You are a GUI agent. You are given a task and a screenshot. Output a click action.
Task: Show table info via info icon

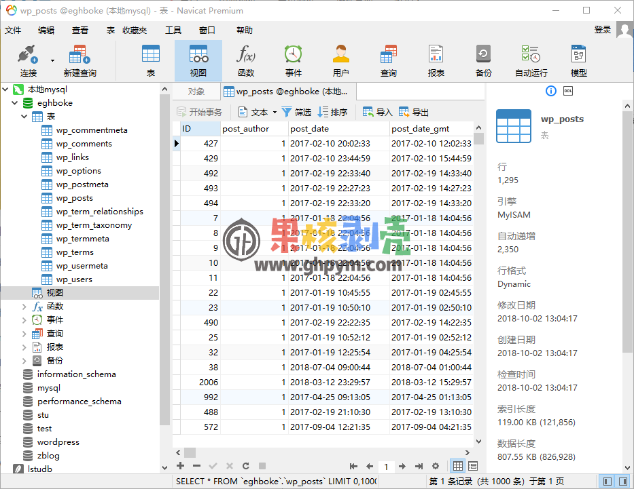pos(550,91)
